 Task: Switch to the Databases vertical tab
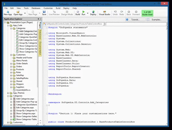pos(40,35)
